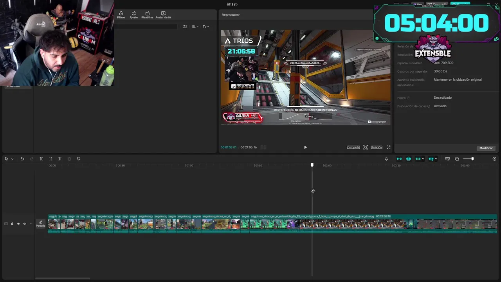Click the Reproductor panel title
The height and width of the screenshot is (282, 501).
[231, 15]
